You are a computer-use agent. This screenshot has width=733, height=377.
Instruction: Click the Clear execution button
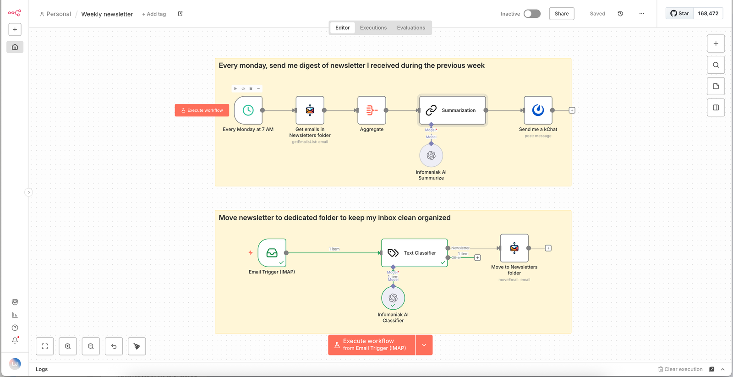(680, 369)
